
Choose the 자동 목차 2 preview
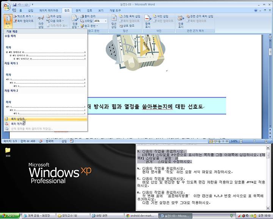[x=45, y=102]
